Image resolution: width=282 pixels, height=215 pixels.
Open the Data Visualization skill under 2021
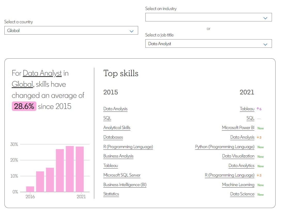click(238, 156)
